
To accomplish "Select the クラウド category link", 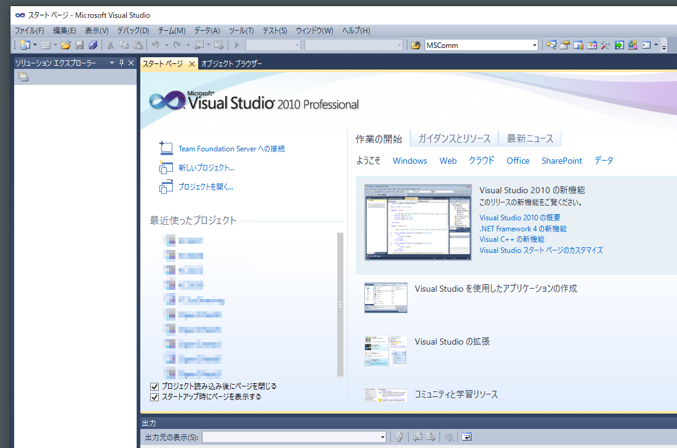I will click(481, 161).
